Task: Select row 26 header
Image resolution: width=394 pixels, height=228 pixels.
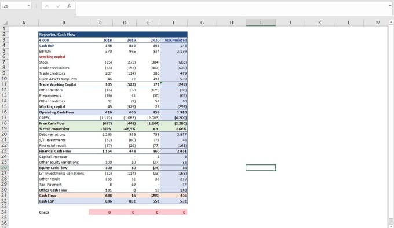Action: (x=4, y=168)
